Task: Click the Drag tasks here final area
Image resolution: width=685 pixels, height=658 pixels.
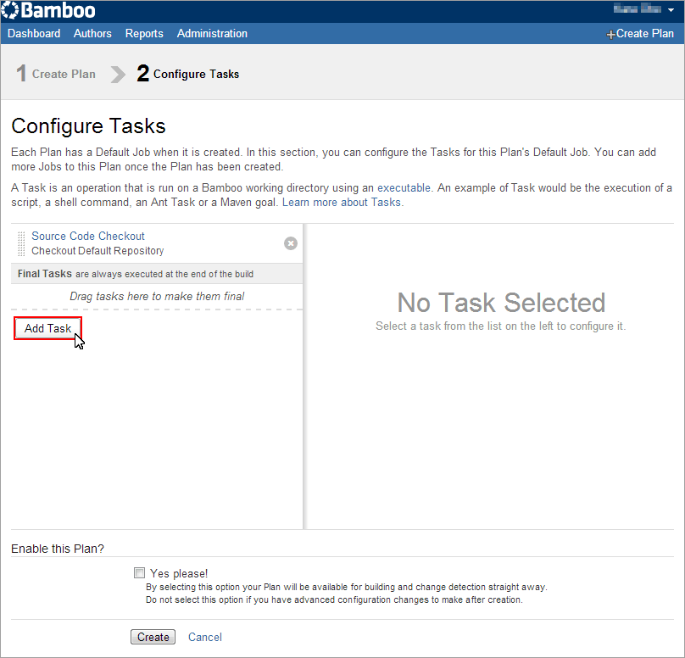Action: (157, 296)
